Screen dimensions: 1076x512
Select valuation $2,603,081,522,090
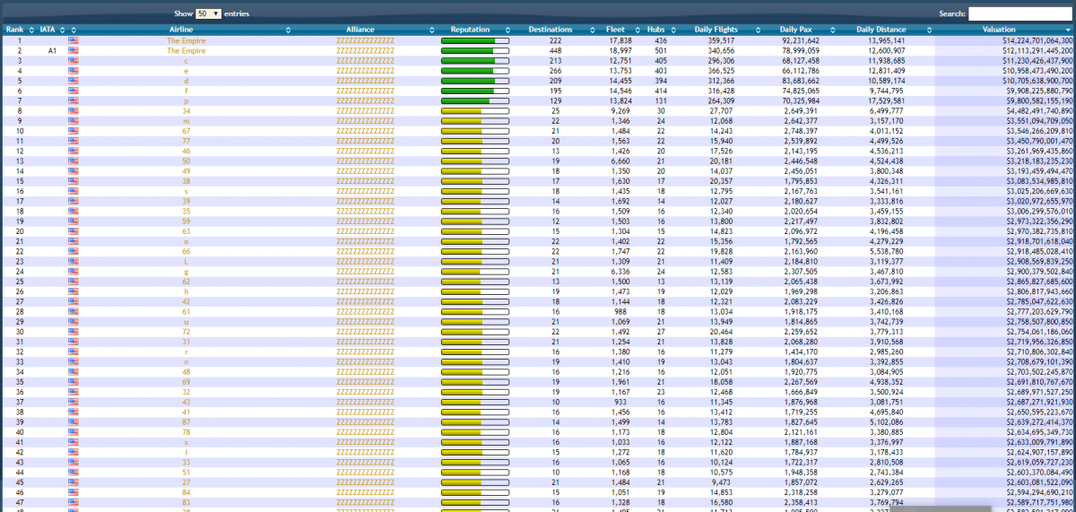[x=1040, y=482]
